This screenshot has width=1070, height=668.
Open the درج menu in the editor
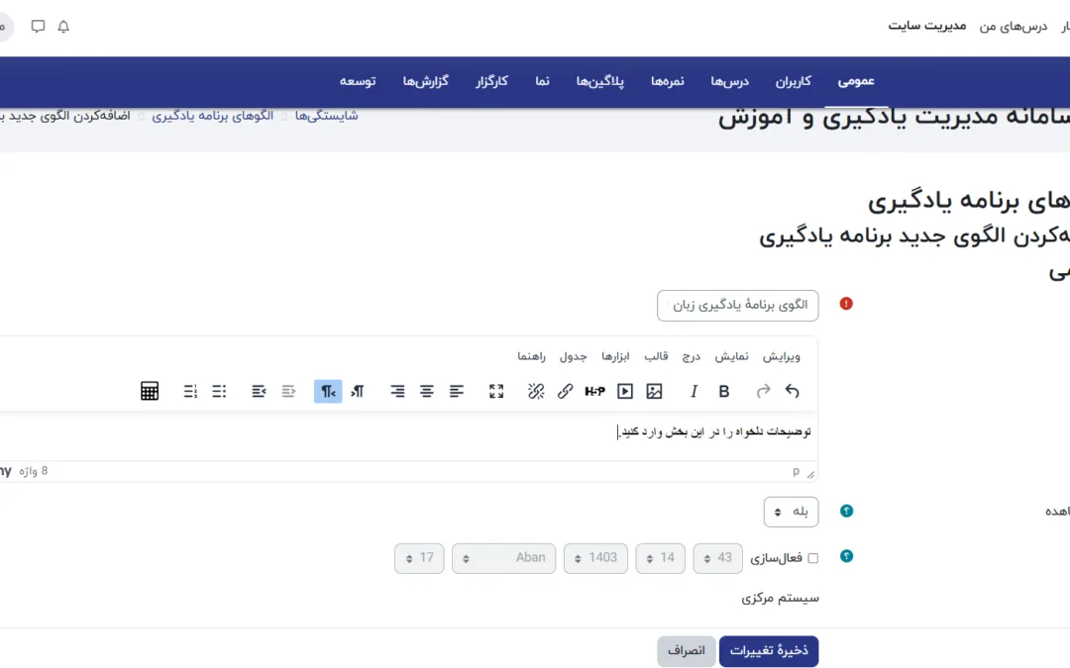[691, 356]
